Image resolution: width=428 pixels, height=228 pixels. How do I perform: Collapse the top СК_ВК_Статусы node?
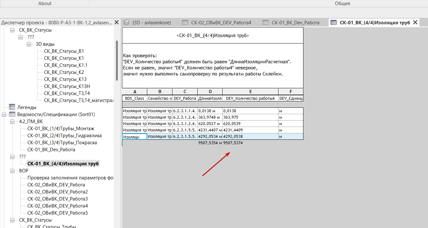tap(12, 30)
